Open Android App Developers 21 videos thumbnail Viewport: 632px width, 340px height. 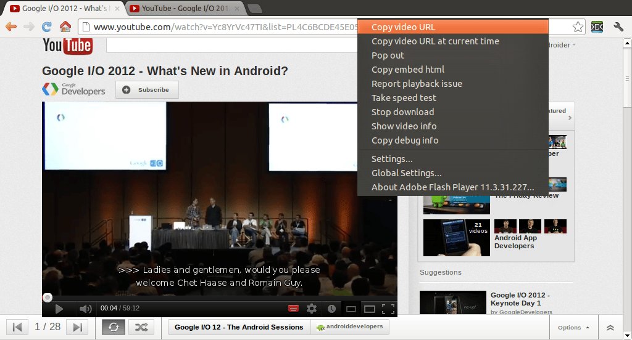click(457, 237)
